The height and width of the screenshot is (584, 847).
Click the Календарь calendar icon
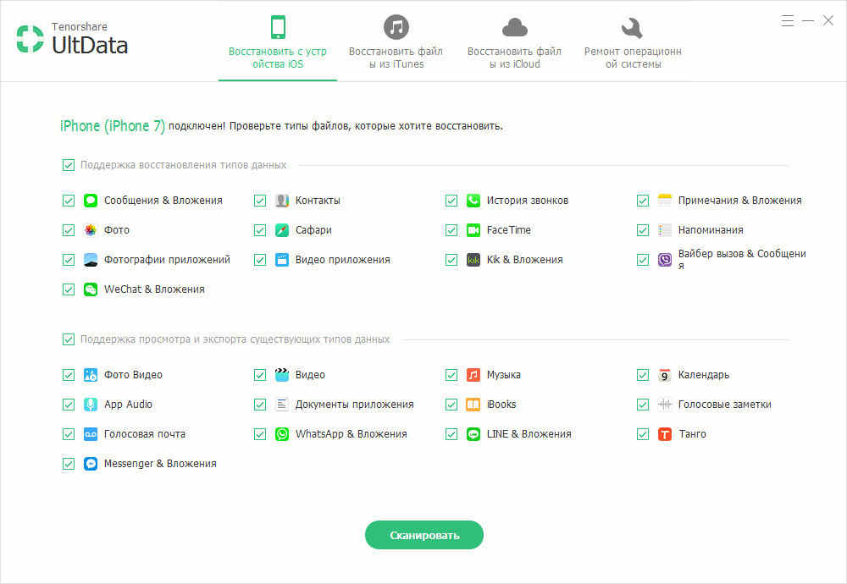pos(664,375)
